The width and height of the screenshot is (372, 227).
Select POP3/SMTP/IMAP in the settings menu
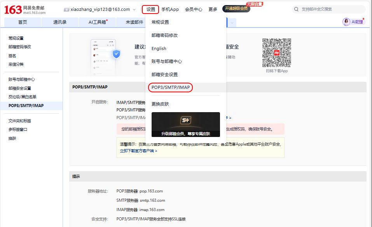[171, 87]
